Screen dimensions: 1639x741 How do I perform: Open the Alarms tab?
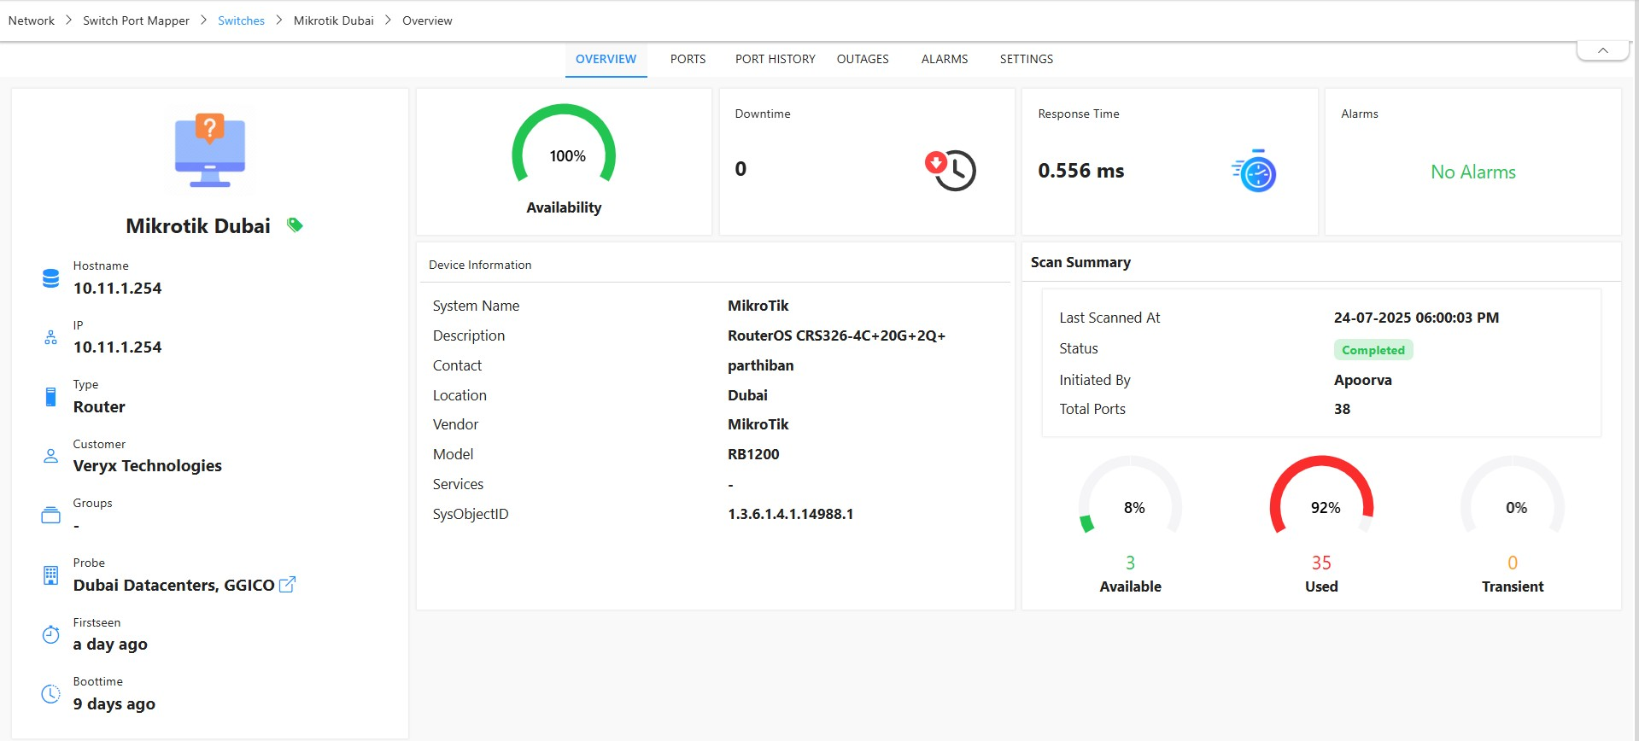[945, 59]
